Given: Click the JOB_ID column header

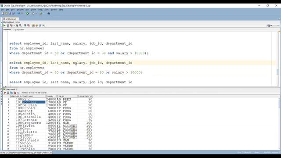Looking at the screenshot, I should click(67, 97).
